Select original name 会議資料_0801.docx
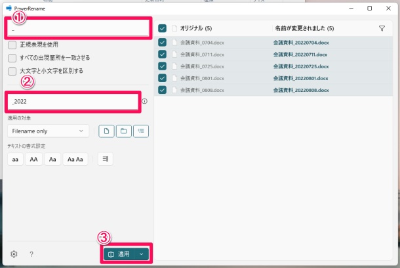This screenshot has width=400, height=268. coord(202,78)
